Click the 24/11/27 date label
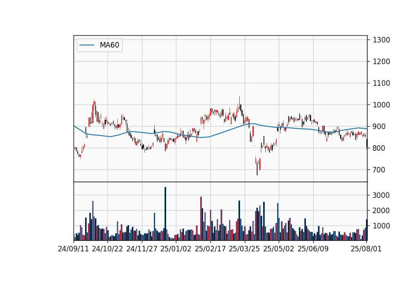This screenshot has width=408, height=293. pyautogui.click(x=142, y=249)
